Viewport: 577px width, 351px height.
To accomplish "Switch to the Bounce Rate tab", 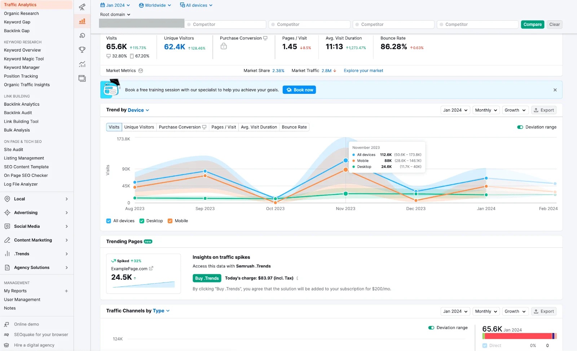I will click(294, 127).
